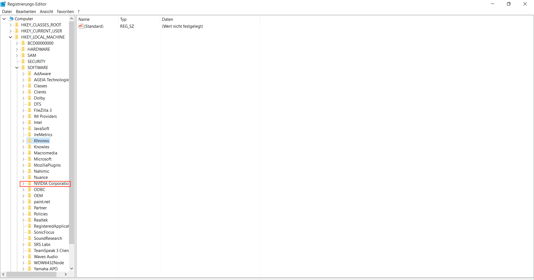Viewport: 534px width, 280px height.
Task: Open the Bearbeiten menu
Action: click(26, 12)
